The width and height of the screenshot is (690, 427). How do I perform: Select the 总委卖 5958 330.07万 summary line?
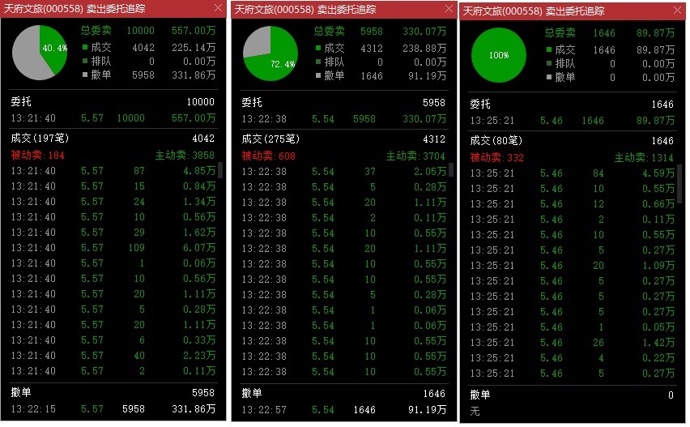click(380, 32)
